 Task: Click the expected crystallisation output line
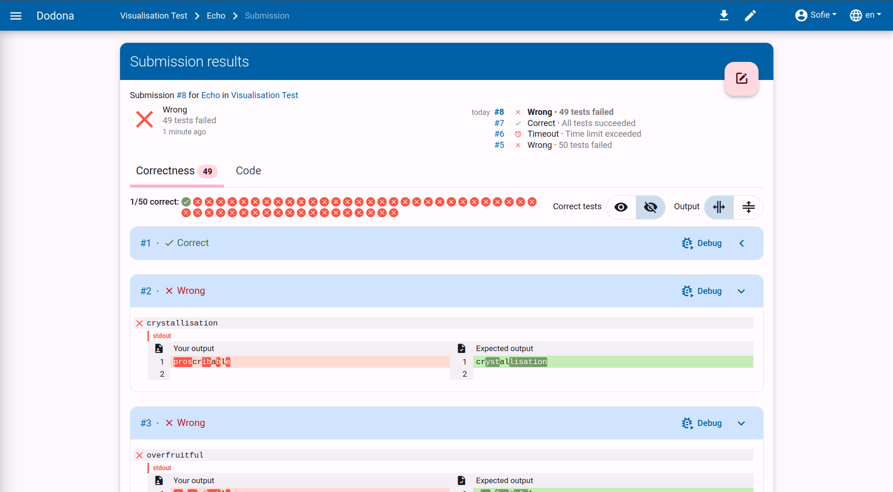coord(613,362)
